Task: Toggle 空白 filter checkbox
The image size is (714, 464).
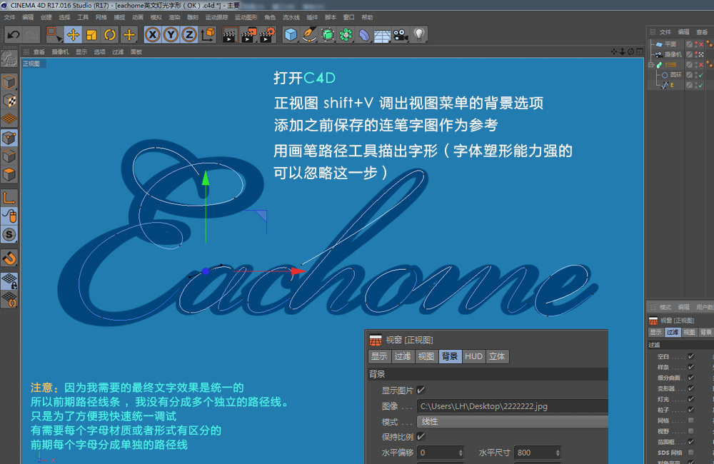Action: point(690,356)
